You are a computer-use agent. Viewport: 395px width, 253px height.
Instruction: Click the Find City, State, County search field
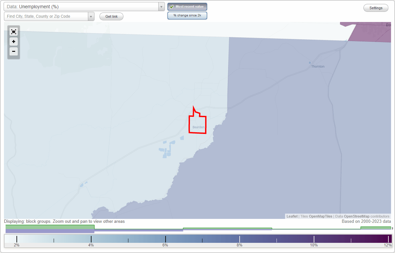tap(46, 16)
